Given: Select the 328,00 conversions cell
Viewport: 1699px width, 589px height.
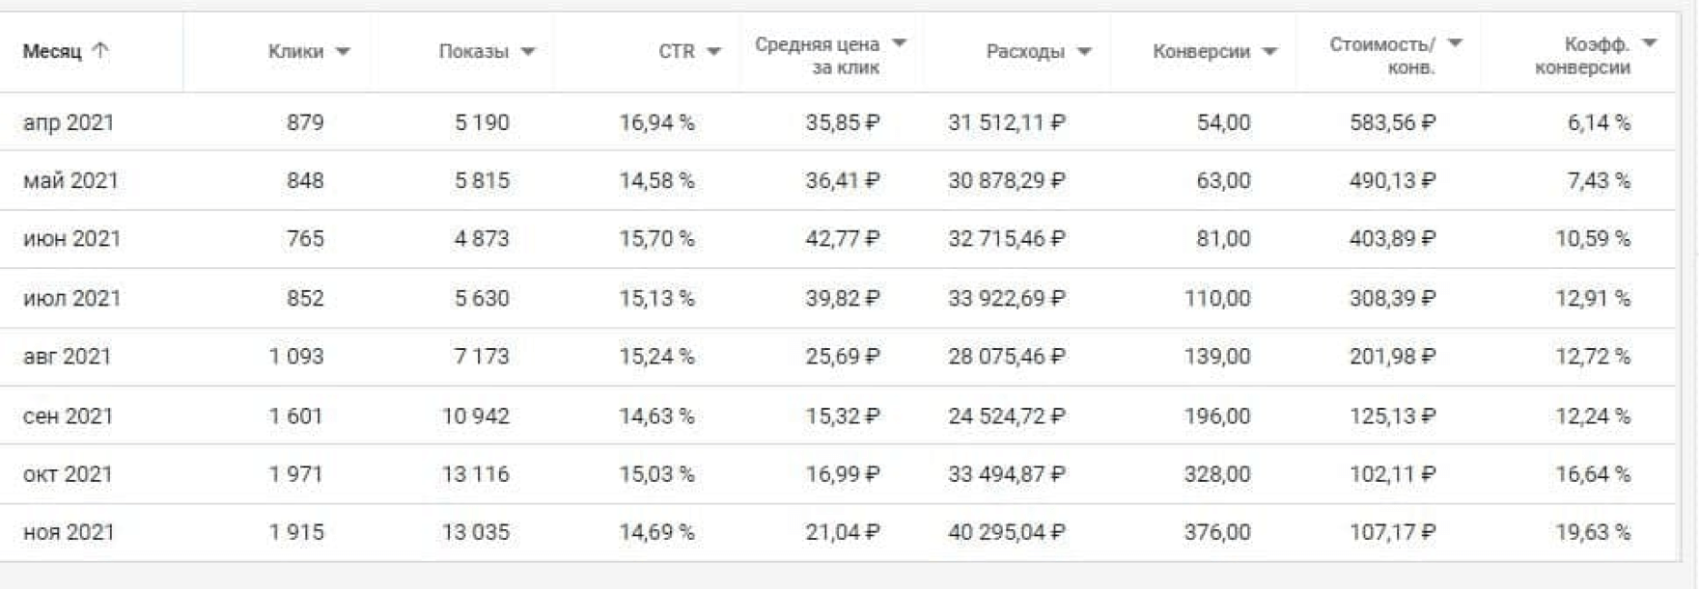Looking at the screenshot, I should [x=1216, y=474].
